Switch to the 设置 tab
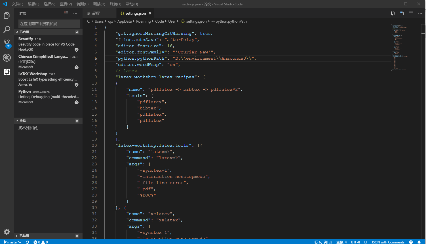This screenshot has height=244, width=426. (100, 13)
